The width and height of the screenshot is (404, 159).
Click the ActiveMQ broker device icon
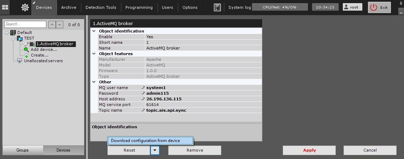click(32, 44)
